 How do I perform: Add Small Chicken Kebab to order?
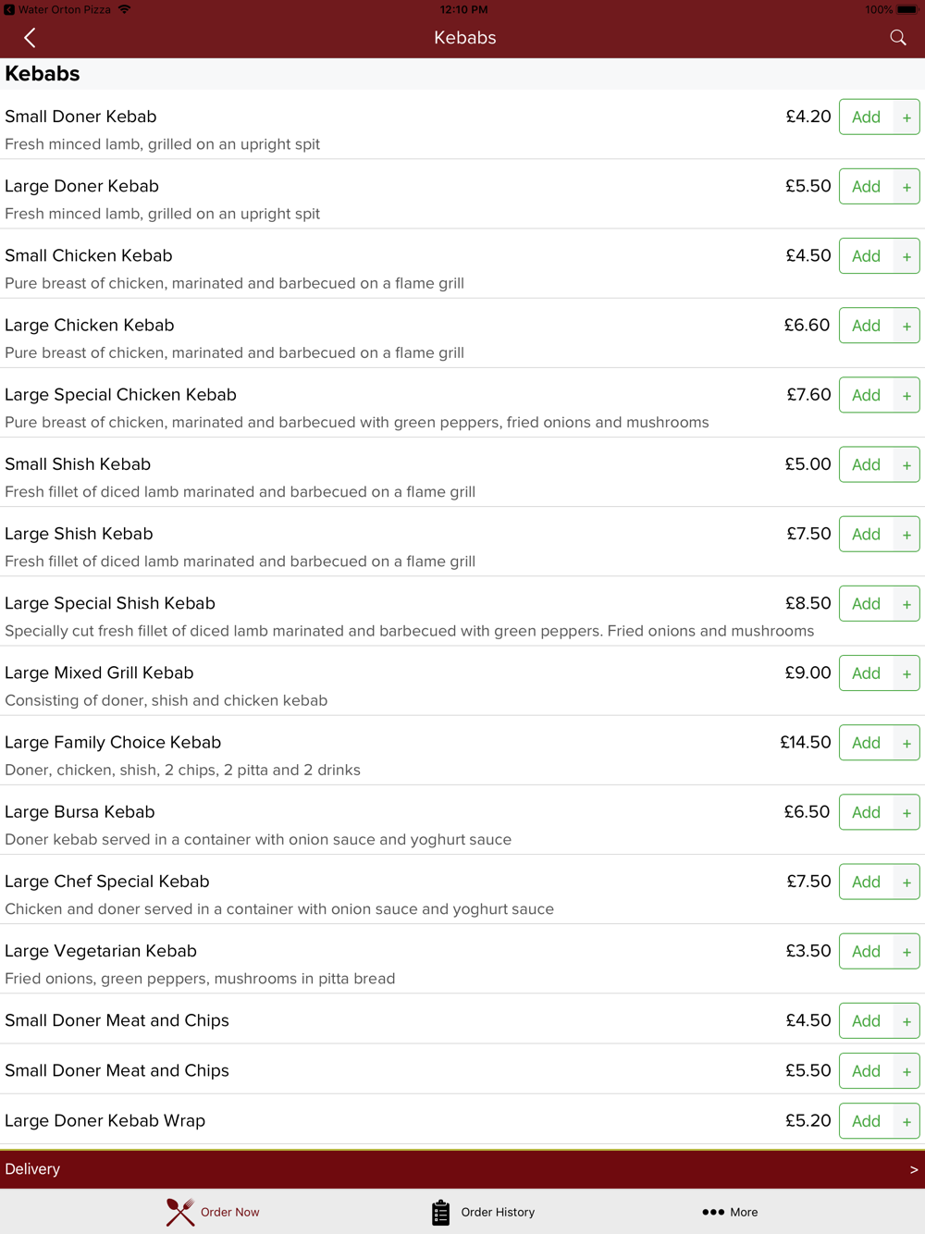click(x=866, y=256)
